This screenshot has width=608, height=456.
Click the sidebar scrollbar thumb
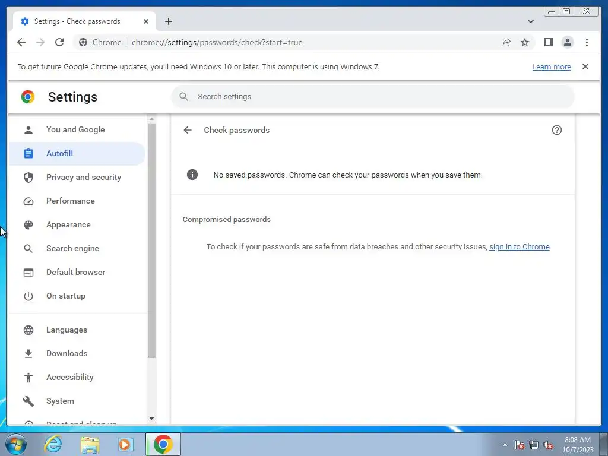[x=151, y=240]
